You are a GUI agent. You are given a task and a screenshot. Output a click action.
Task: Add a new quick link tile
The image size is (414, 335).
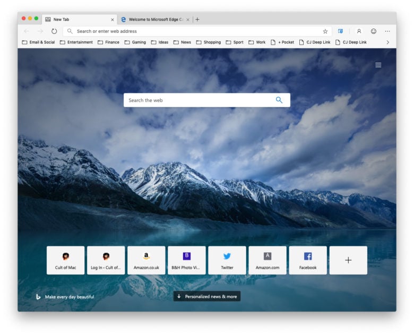(348, 260)
